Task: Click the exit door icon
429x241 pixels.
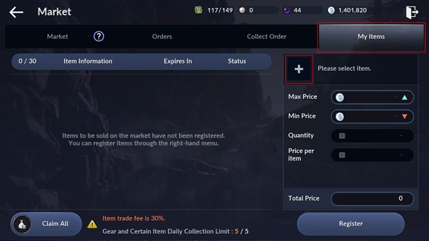Action: pos(412,12)
